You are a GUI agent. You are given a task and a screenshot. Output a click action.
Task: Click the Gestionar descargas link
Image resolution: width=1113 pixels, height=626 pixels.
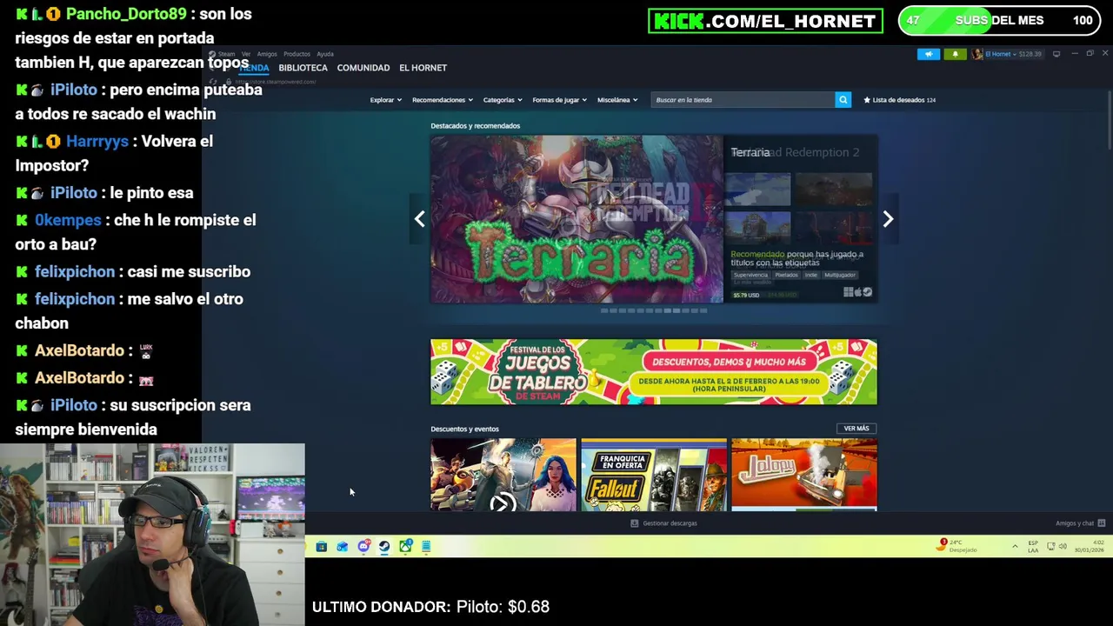click(663, 523)
